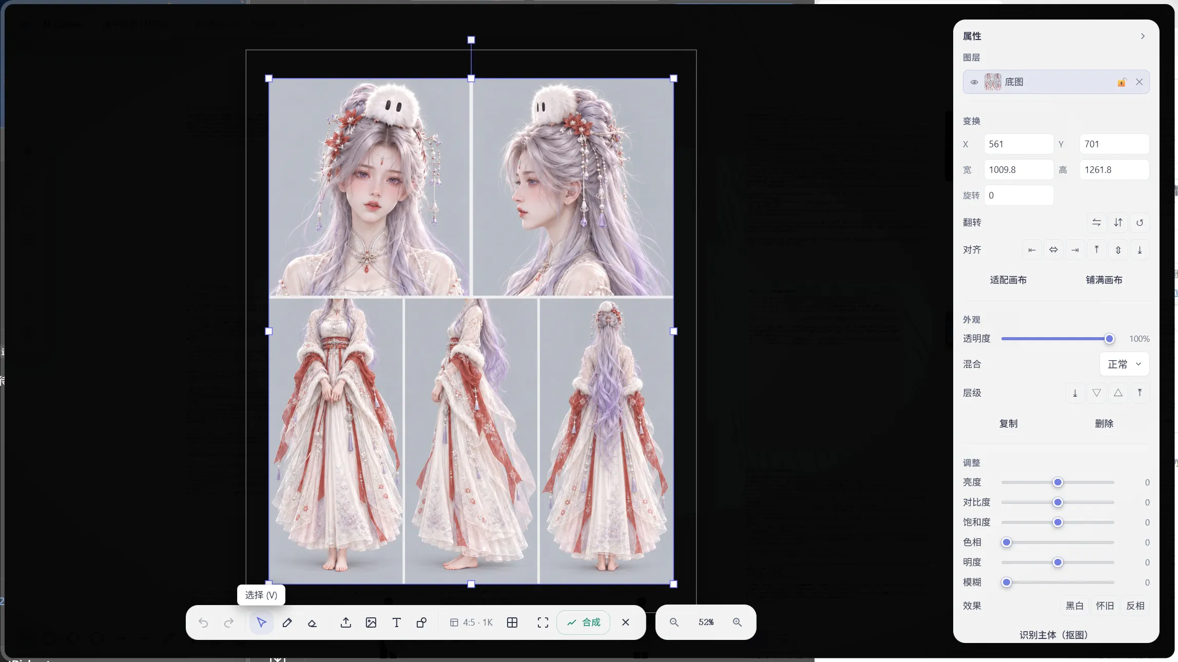
Task: Move layer down one level
Action: [1096, 393]
